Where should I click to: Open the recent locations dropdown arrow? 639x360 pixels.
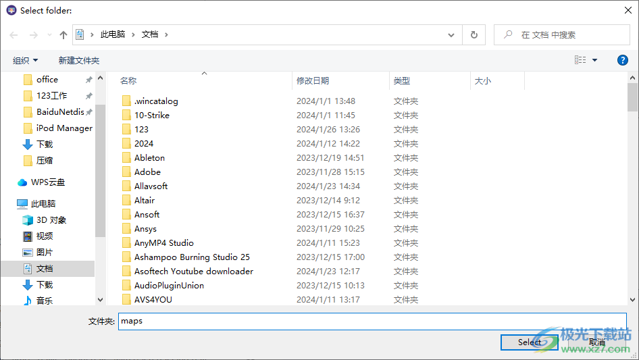(49, 35)
